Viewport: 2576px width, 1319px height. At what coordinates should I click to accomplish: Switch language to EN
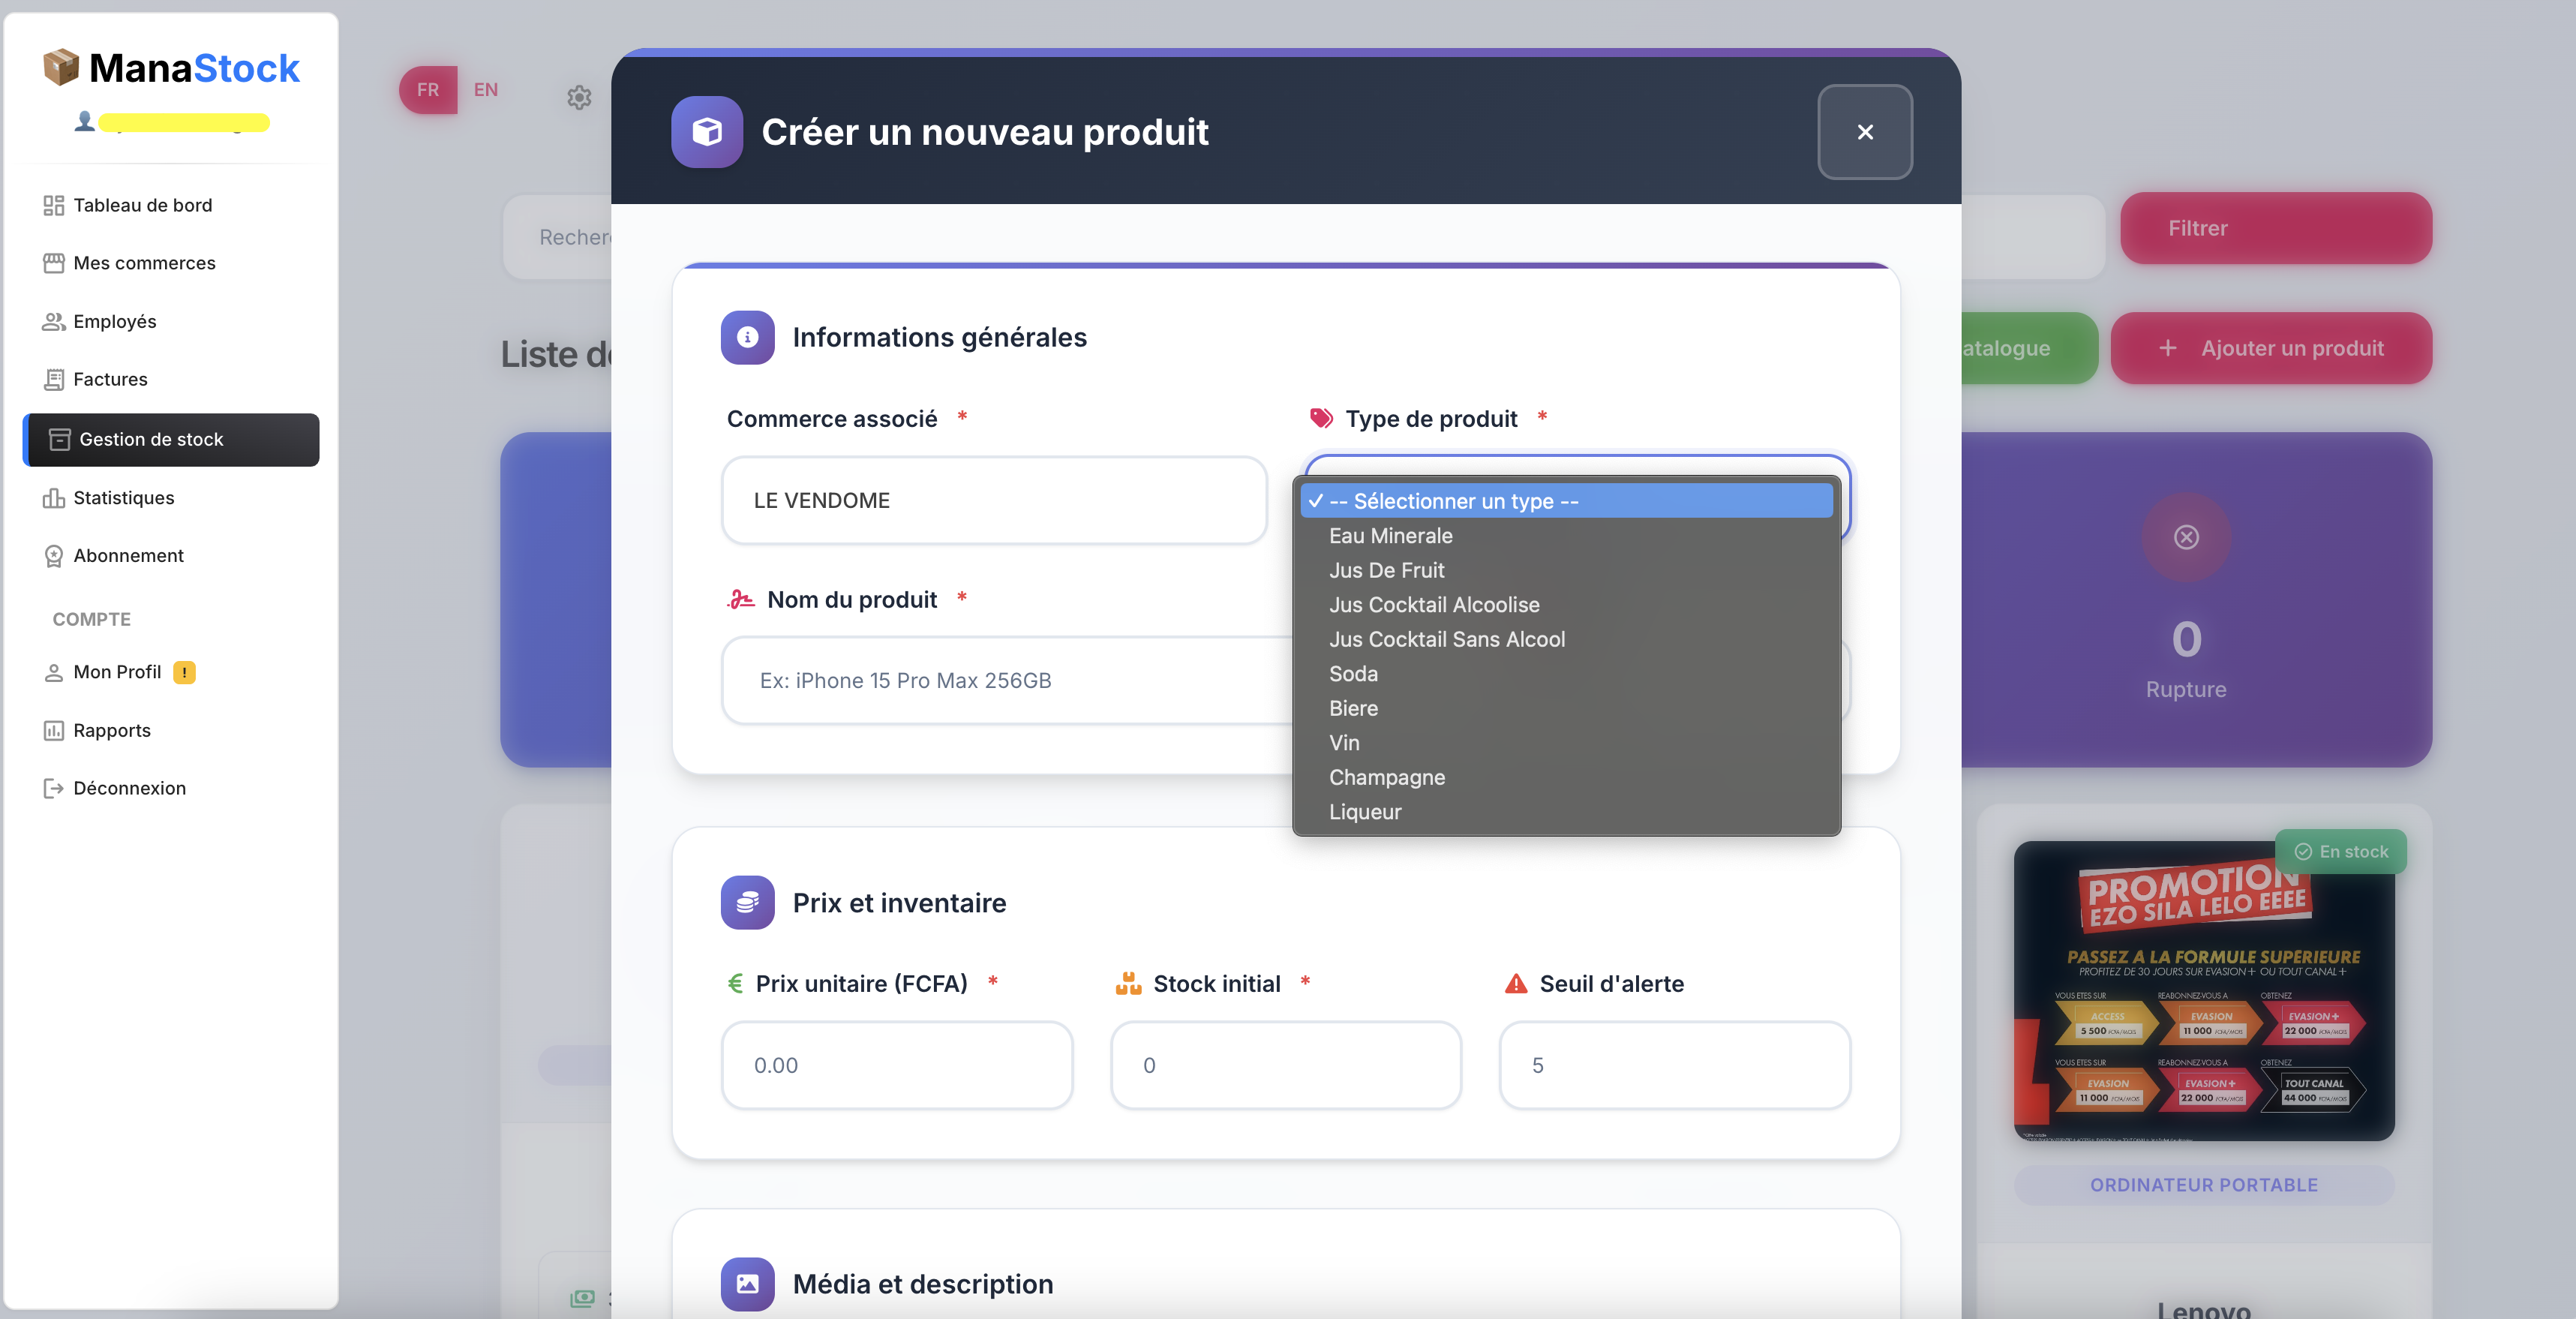pos(486,90)
